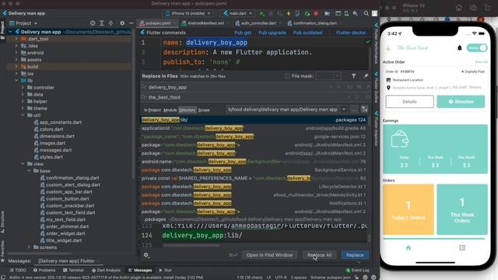Image resolution: width=498 pixels, height=280 pixels.
Task: Open the directory path dropdown arrow
Action: [344, 110]
